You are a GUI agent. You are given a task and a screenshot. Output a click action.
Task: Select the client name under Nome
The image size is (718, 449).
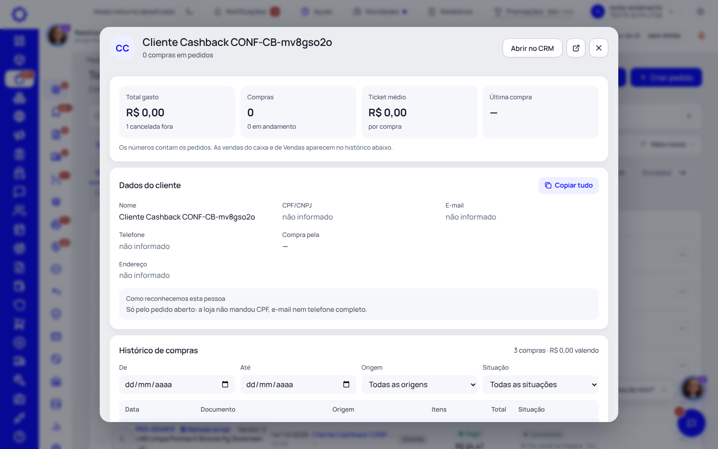187,217
